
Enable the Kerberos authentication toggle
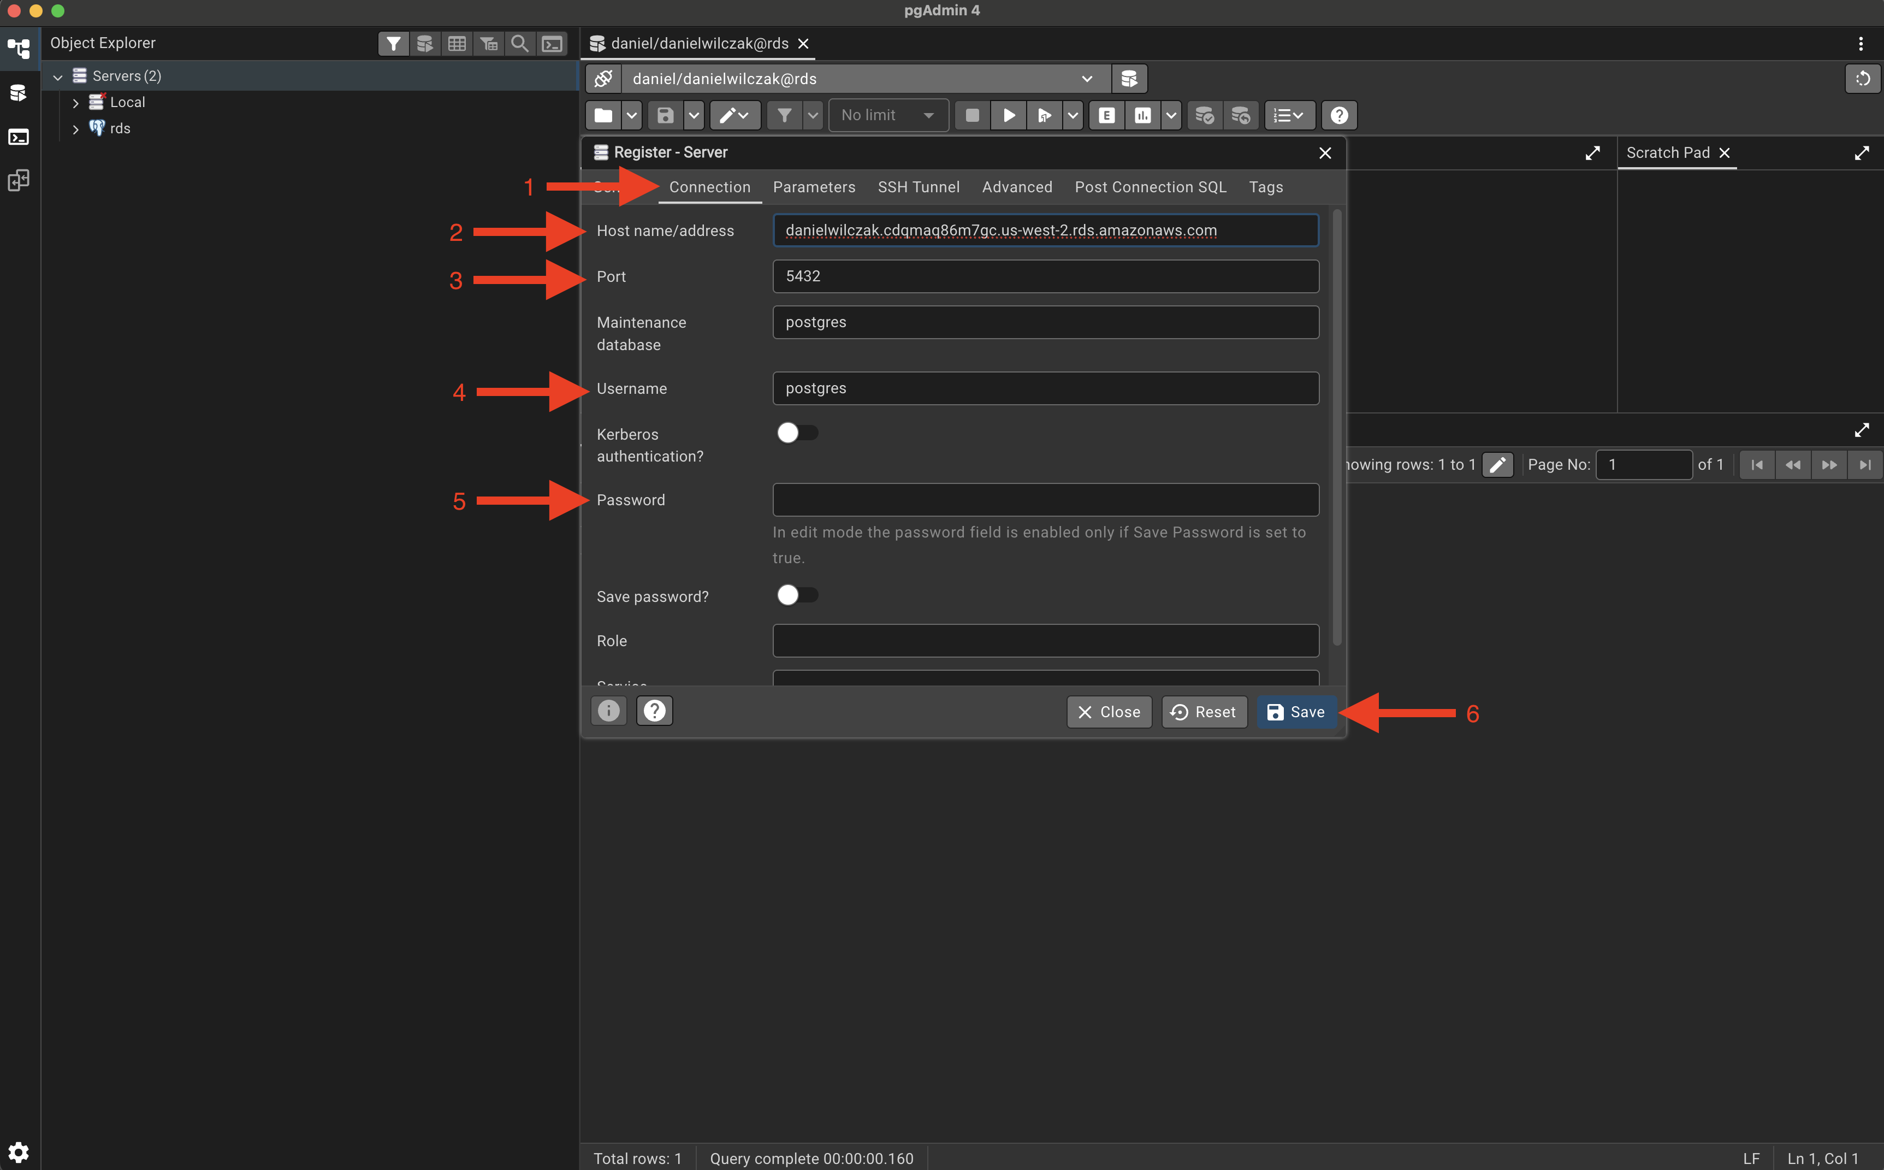tap(797, 433)
